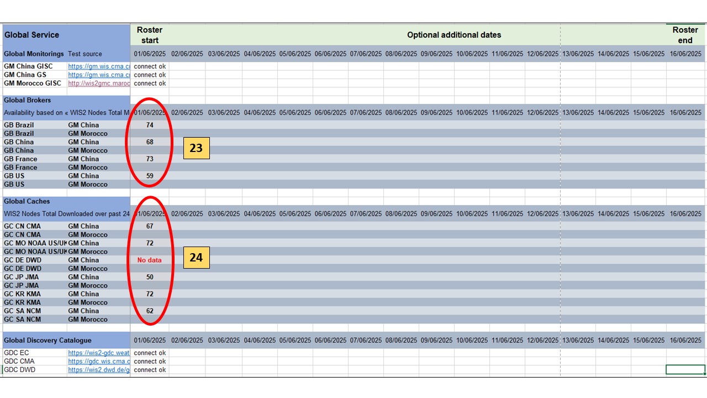Viewport: 707px width, 398px height.
Task: Open the GDC DWD catalogue link
Action: [x=99, y=370]
